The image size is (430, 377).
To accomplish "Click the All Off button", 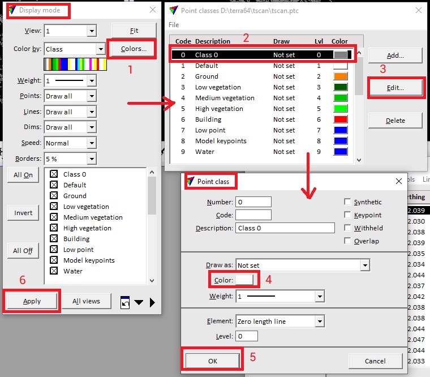I will 23,251.
